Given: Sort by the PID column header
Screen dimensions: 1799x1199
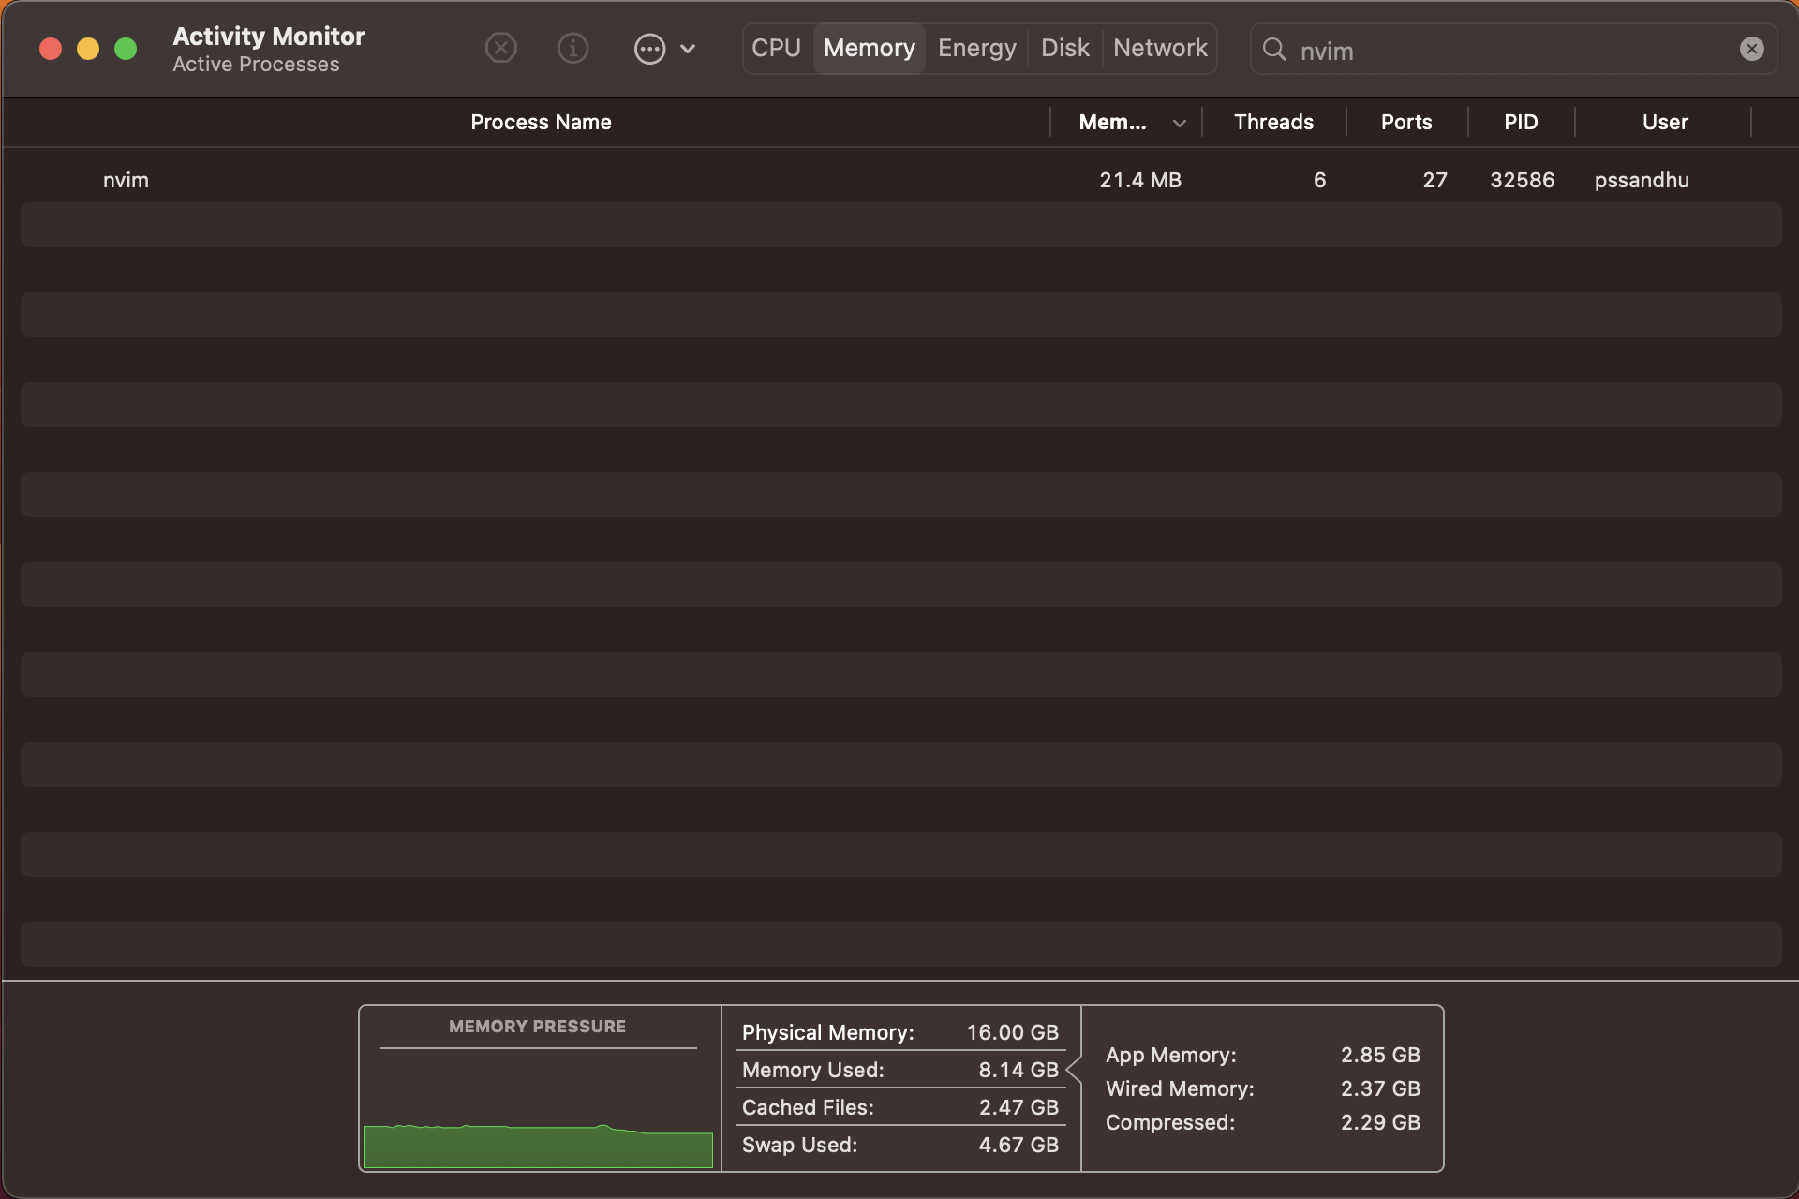Looking at the screenshot, I should pos(1521,123).
